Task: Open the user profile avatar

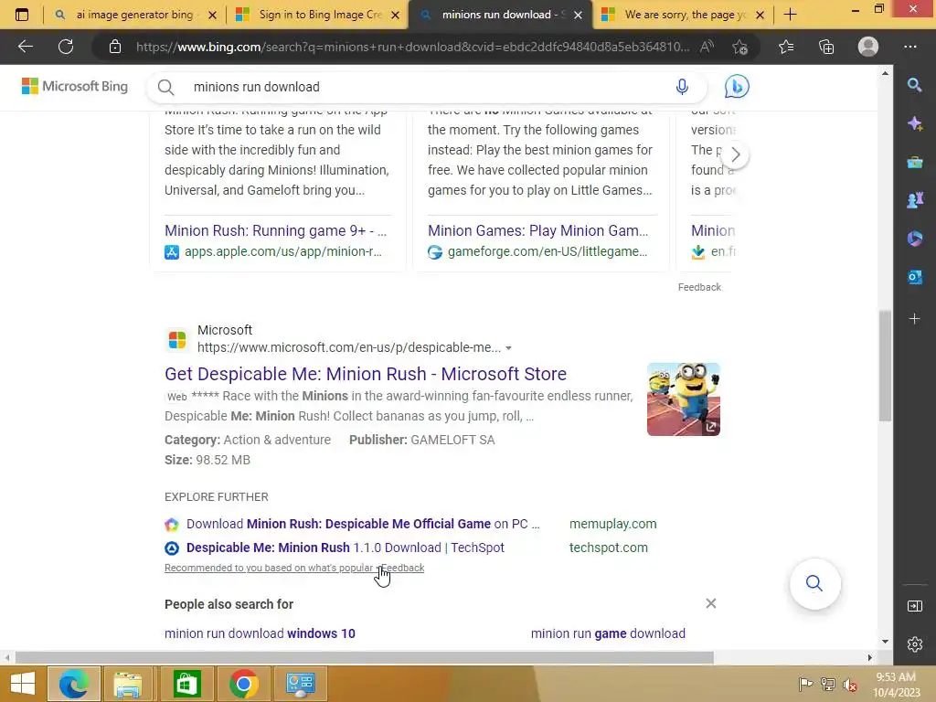Action: (868, 47)
